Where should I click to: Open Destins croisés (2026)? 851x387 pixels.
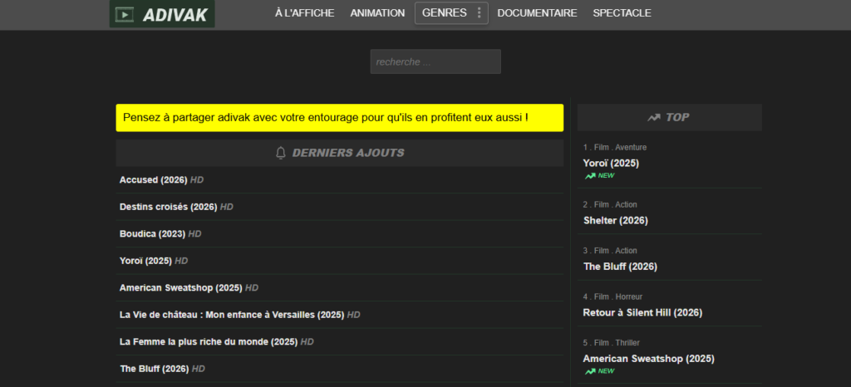point(168,207)
